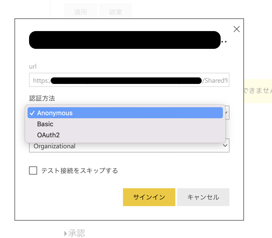Close the dialog with the X icon
The height and width of the screenshot is (238, 272).
(237, 29)
